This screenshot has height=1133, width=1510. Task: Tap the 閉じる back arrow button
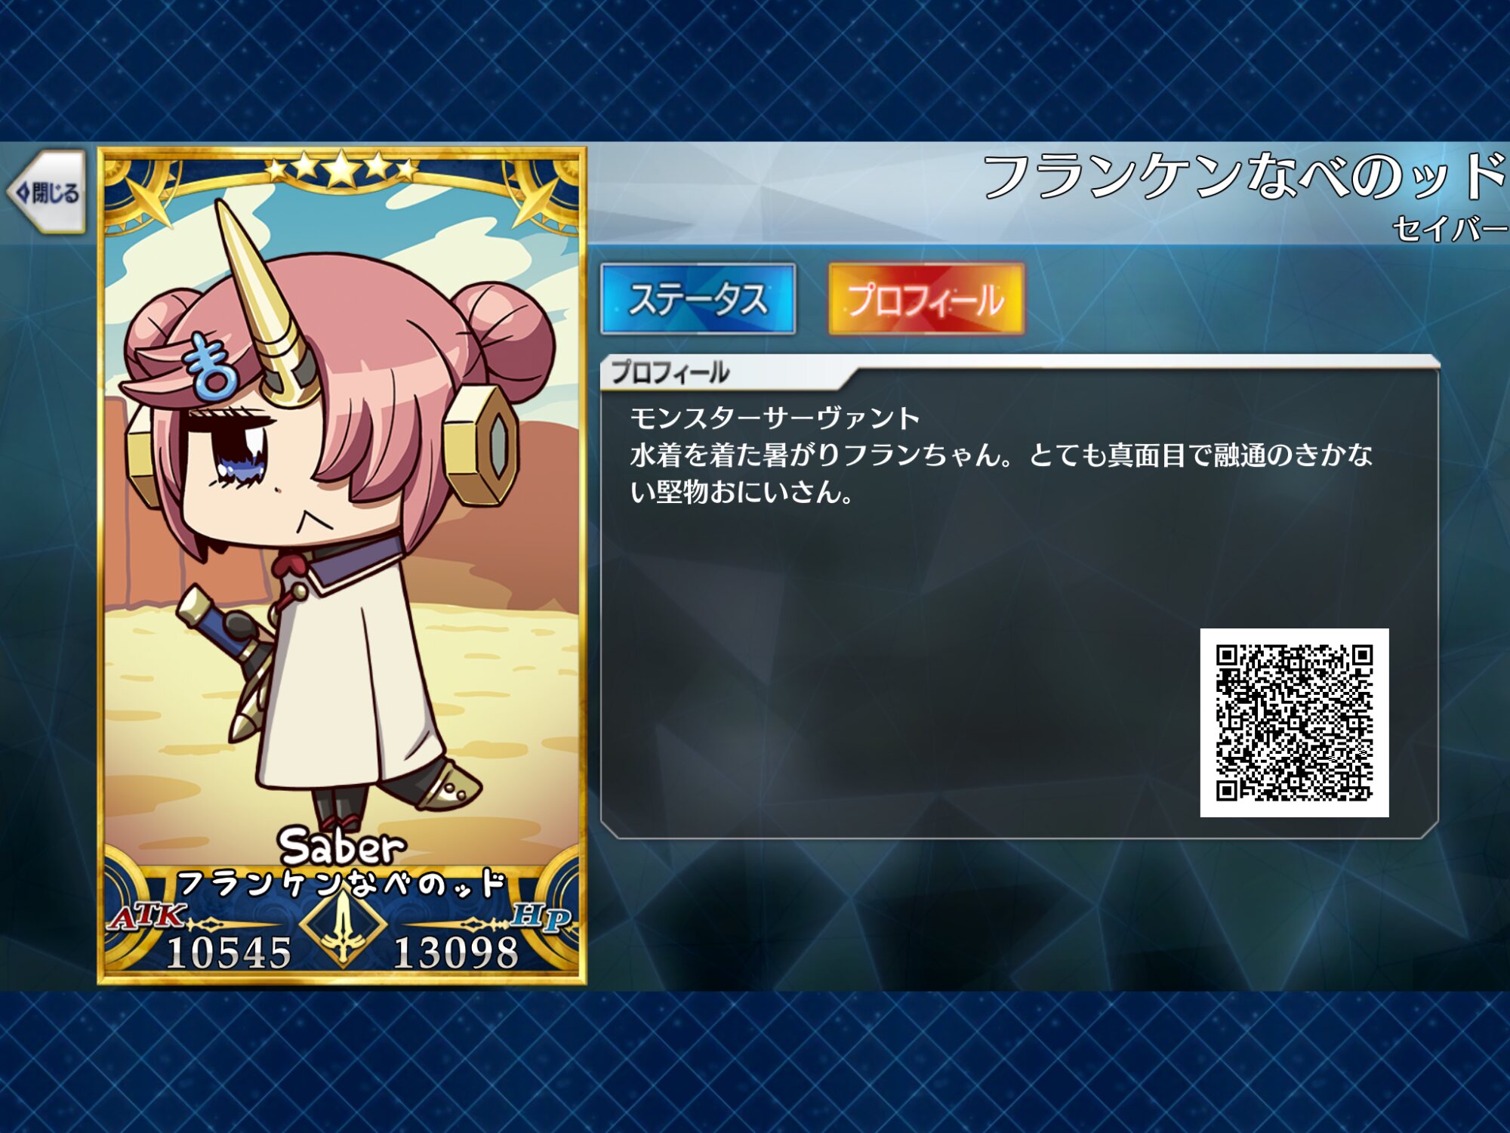point(47,192)
